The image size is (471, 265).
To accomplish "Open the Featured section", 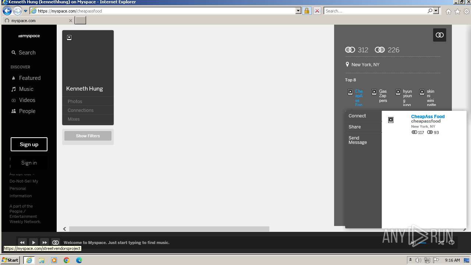I will pos(26,78).
